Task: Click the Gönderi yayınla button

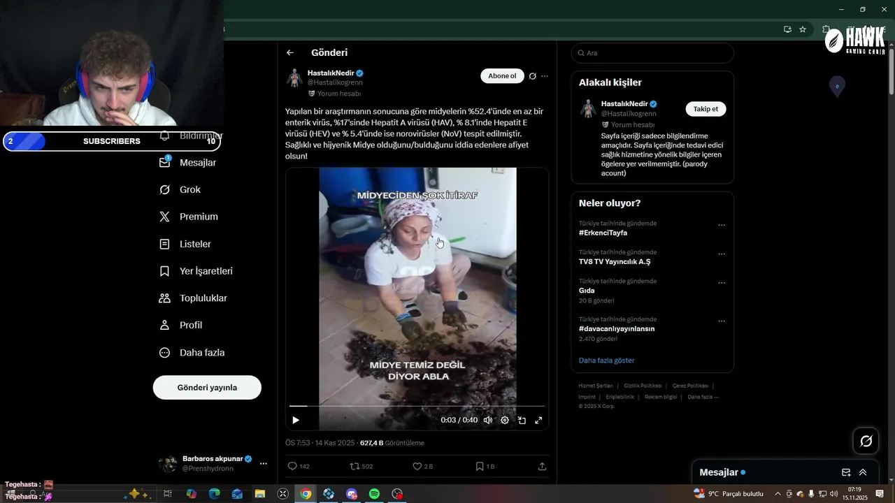Action: coord(207,387)
